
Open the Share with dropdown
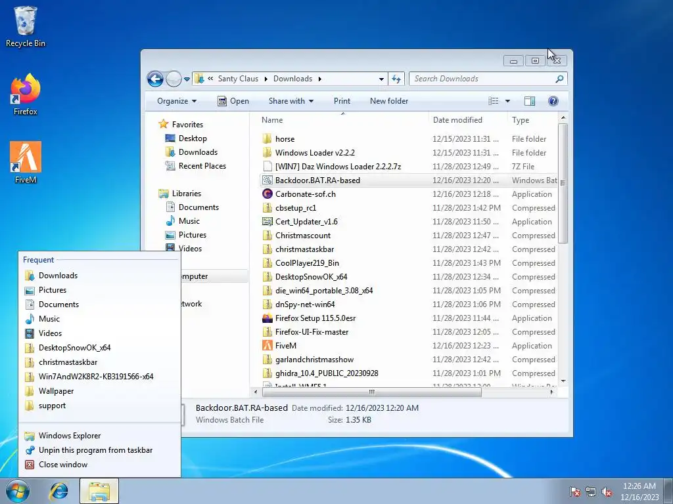(291, 101)
